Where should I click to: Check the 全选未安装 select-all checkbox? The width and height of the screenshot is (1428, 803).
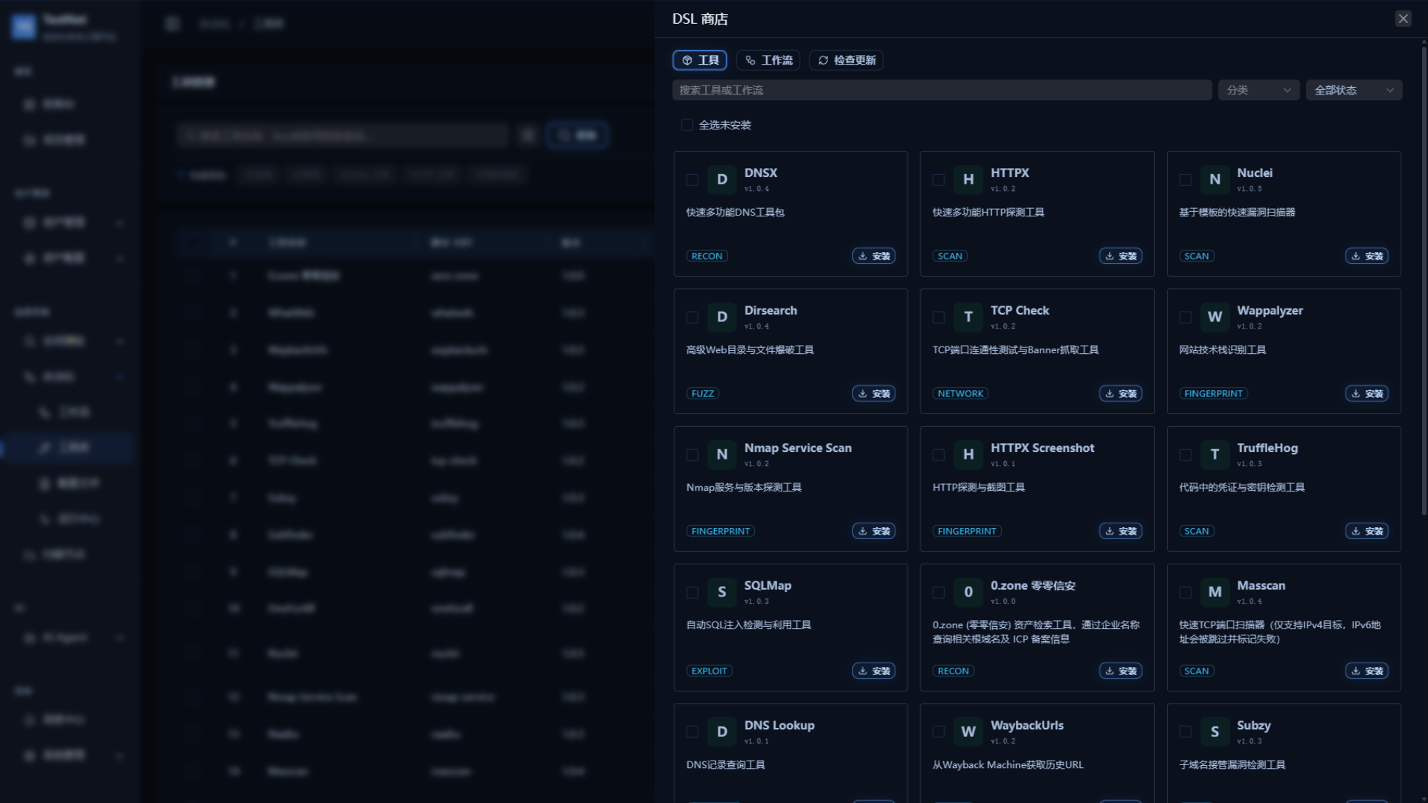(x=687, y=125)
